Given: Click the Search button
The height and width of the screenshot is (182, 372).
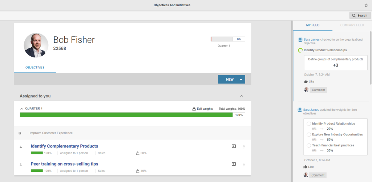Looking at the screenshot, I should tap(360, 16).
